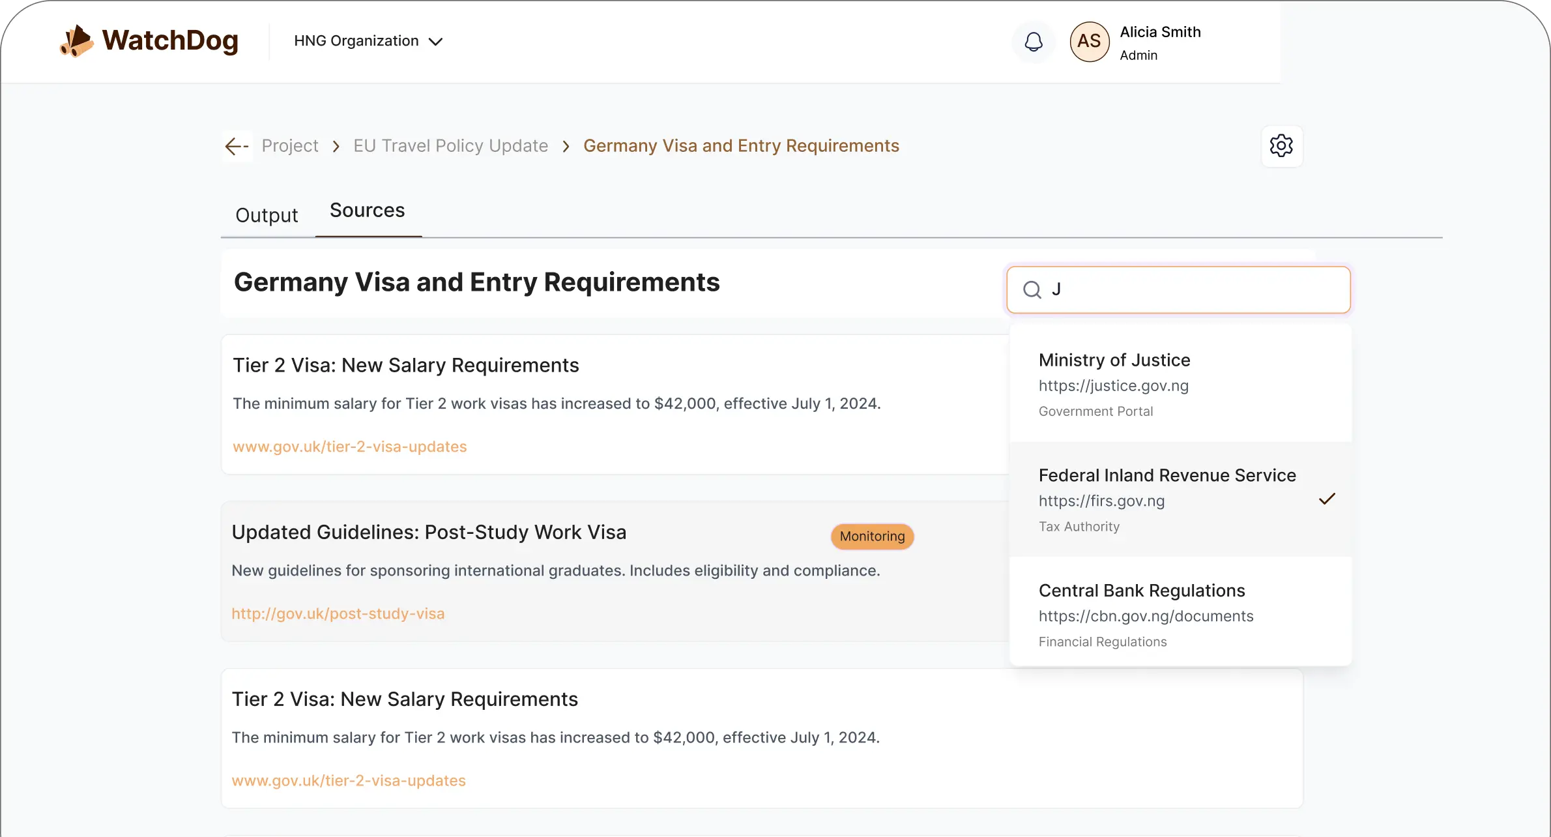Click the search magnifier icon
Viewport: 1551px width, 837px height.
(x=1032, y=289)
